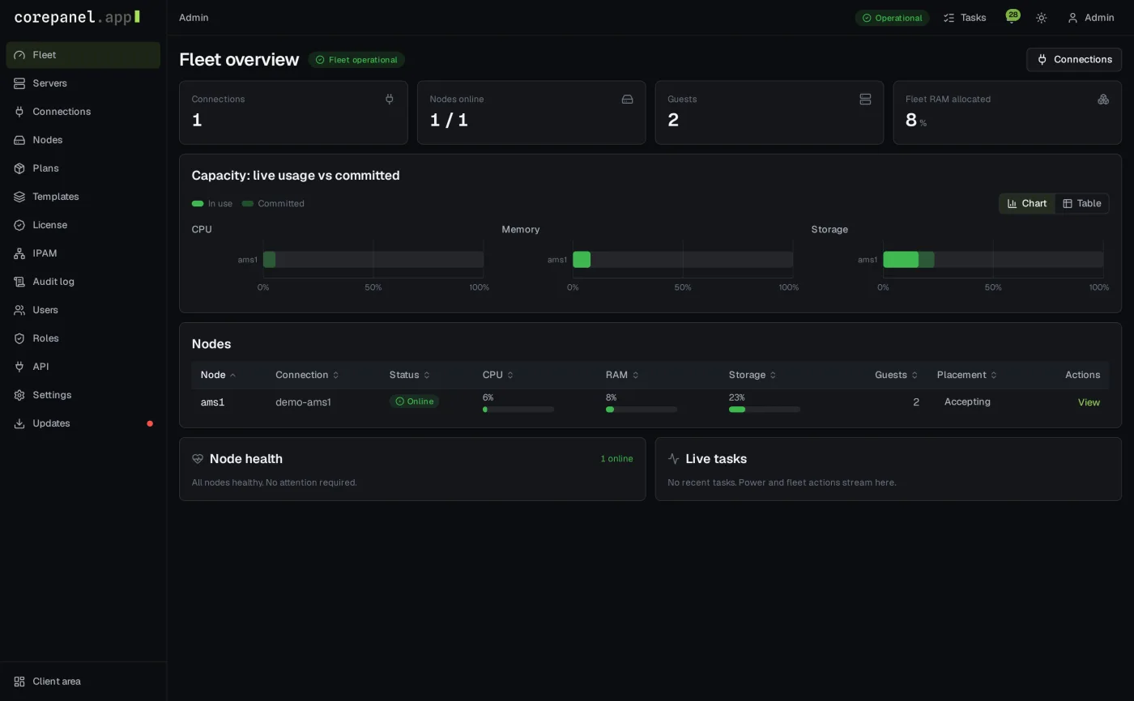This screenshot has height=701, width=1134.
Task: Click the Online status badge for ams1
Action: 414,401
